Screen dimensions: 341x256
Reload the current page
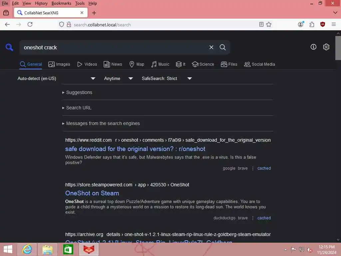30,24
